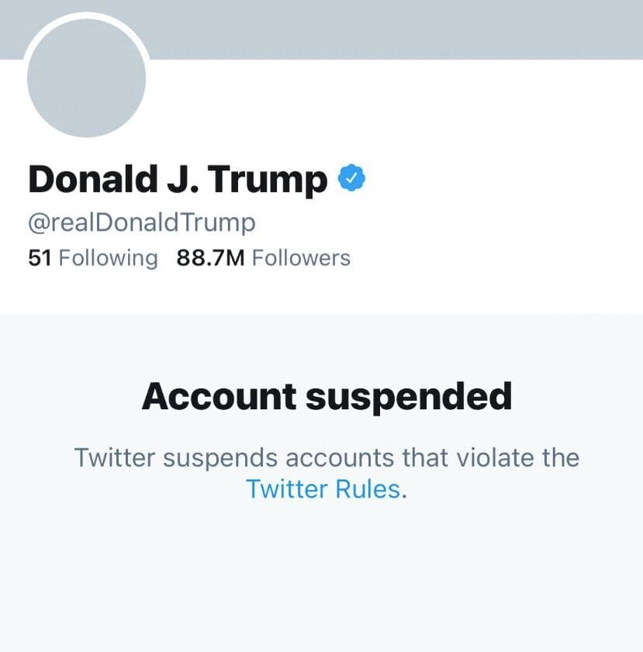Click the blue verified checkmark badge
The height and width of the screenshot is (652, 643).
point(351,179)
